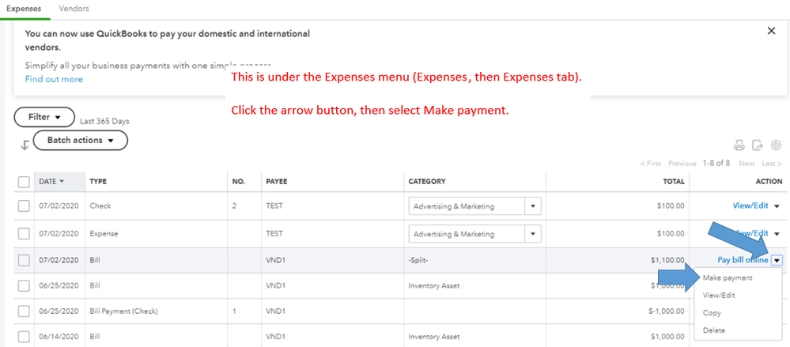The width and height of the screenshot is (790, 347).
Task: Check the box for the first 06/25/2020 Bill row
Action: [x=24, y=285]
